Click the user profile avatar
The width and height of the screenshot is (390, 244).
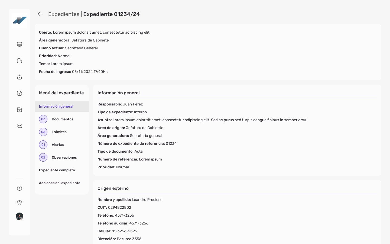point(19,216)
